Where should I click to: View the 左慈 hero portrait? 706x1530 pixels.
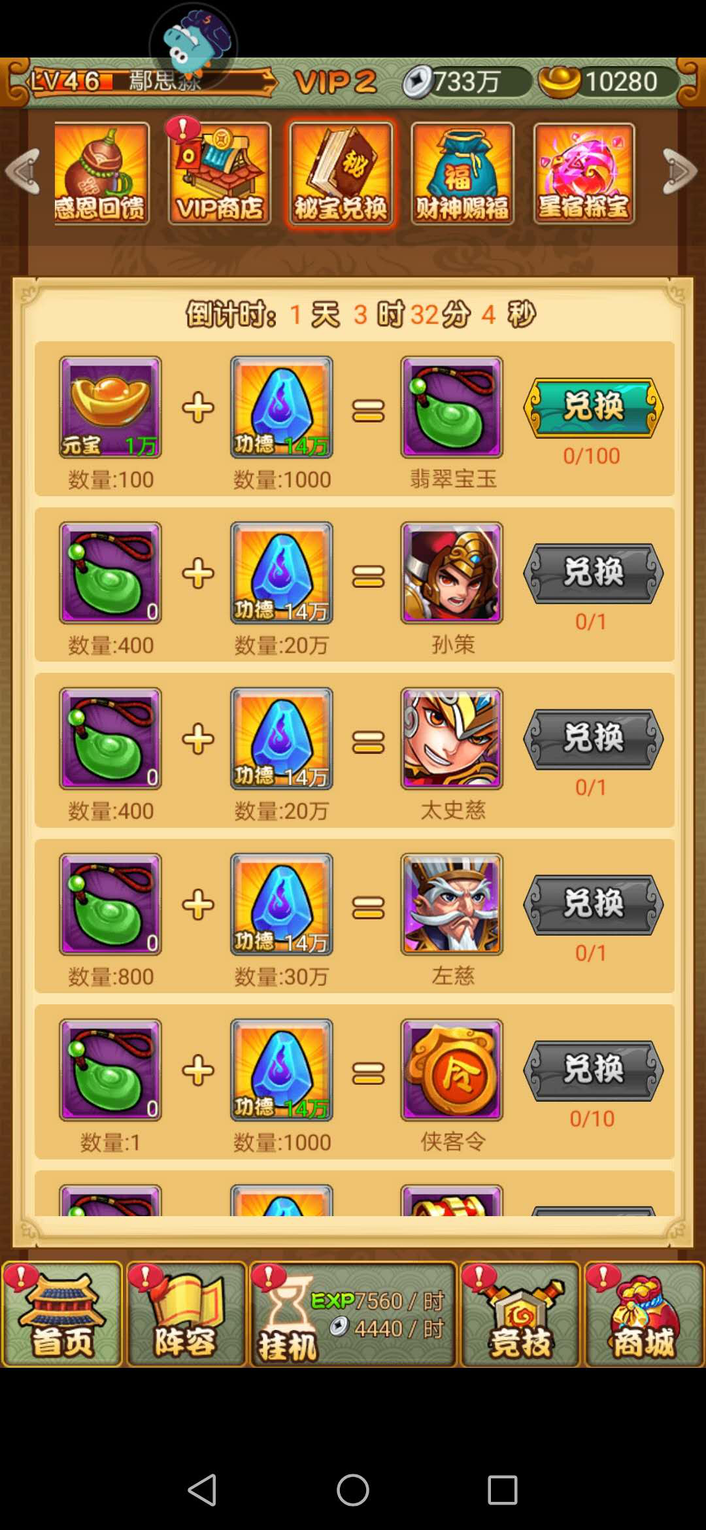452,904
